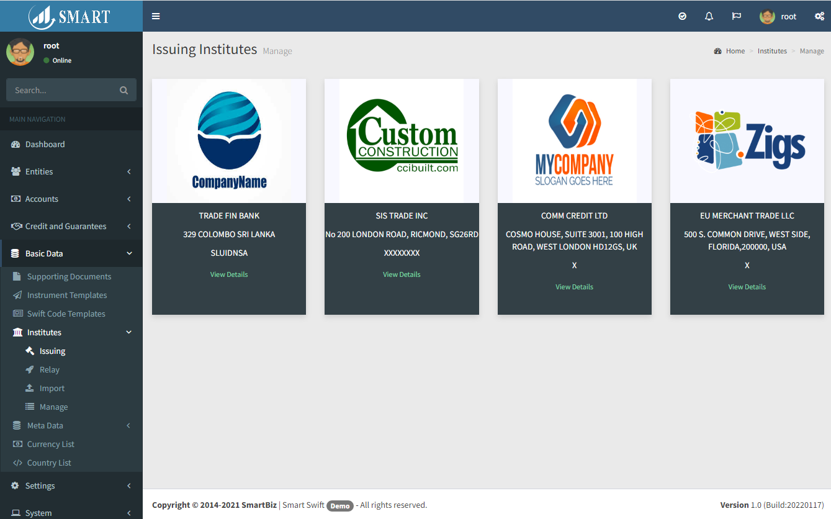The image size is (831, 519).
Task: Open the notifications bell icon
Action: tap(709, 16)
